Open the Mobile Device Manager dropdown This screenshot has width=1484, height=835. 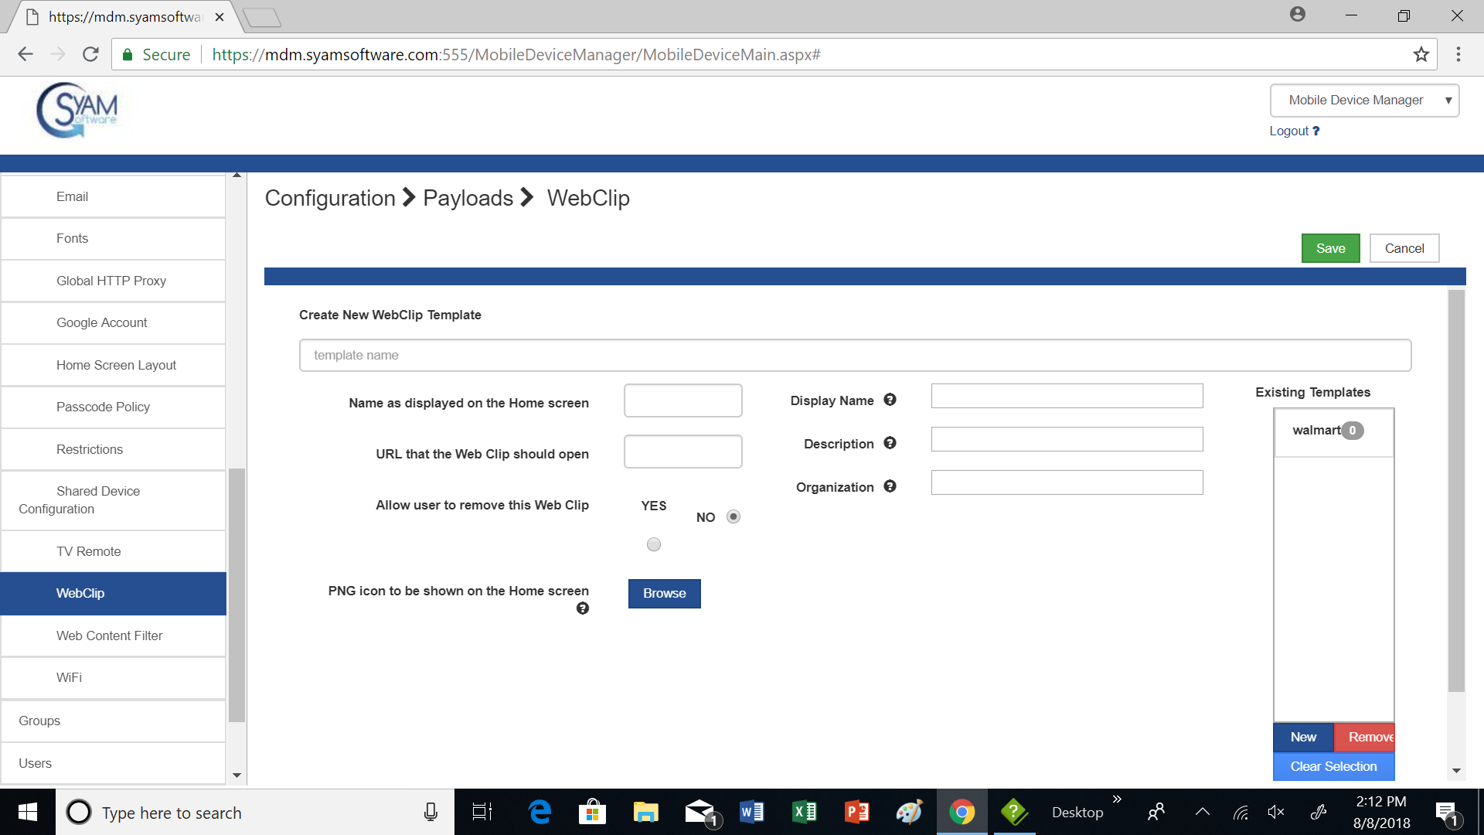(1363, 100)
